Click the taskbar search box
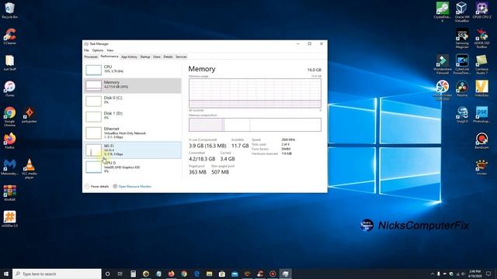Viewport: 497px width, 279px height. 57,274
